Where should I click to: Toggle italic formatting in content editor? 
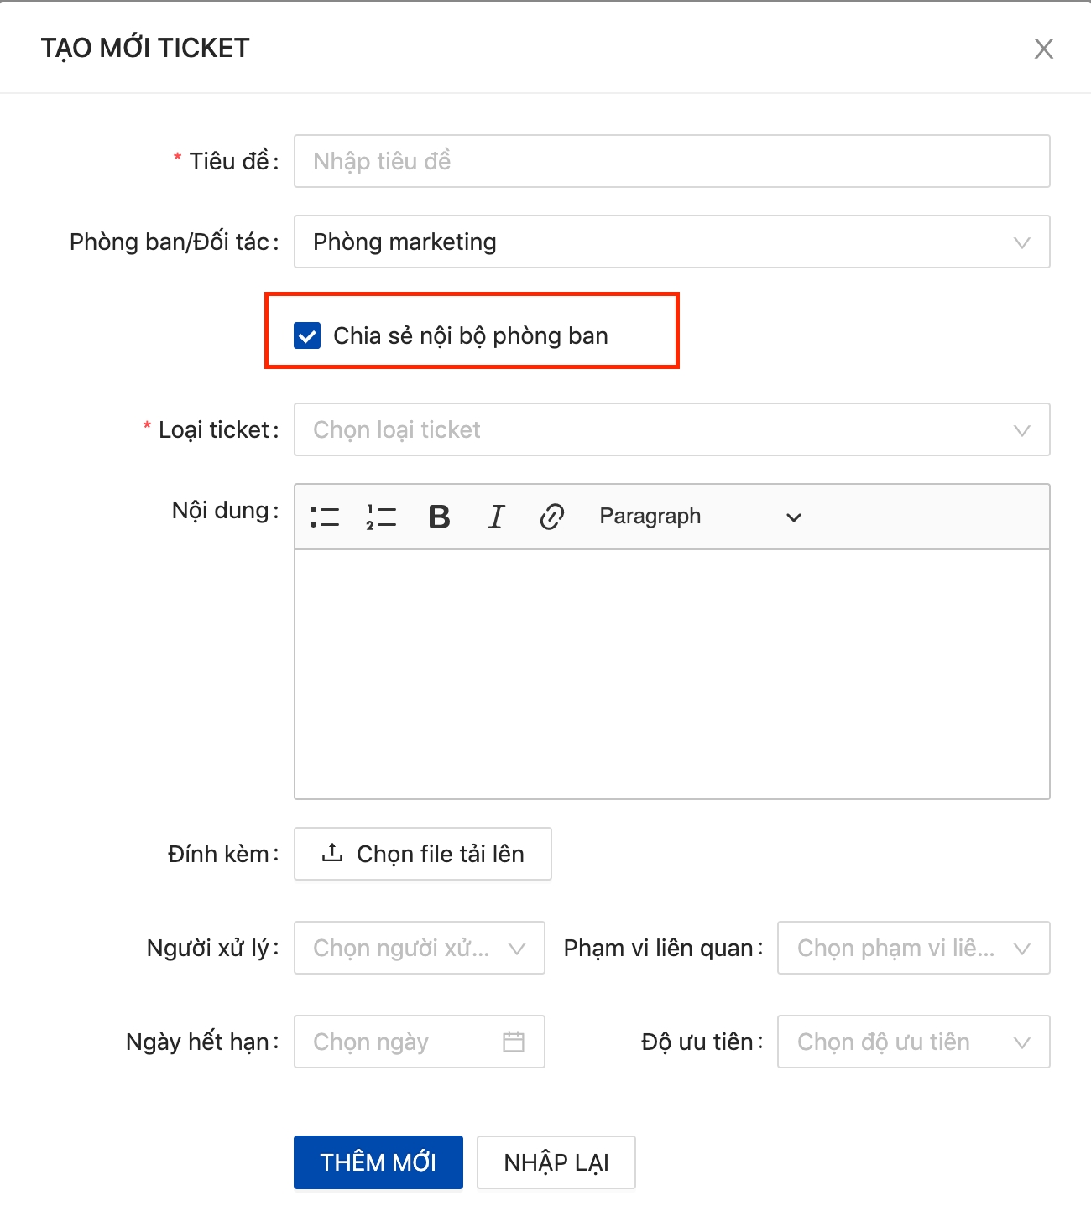(496, 517)
